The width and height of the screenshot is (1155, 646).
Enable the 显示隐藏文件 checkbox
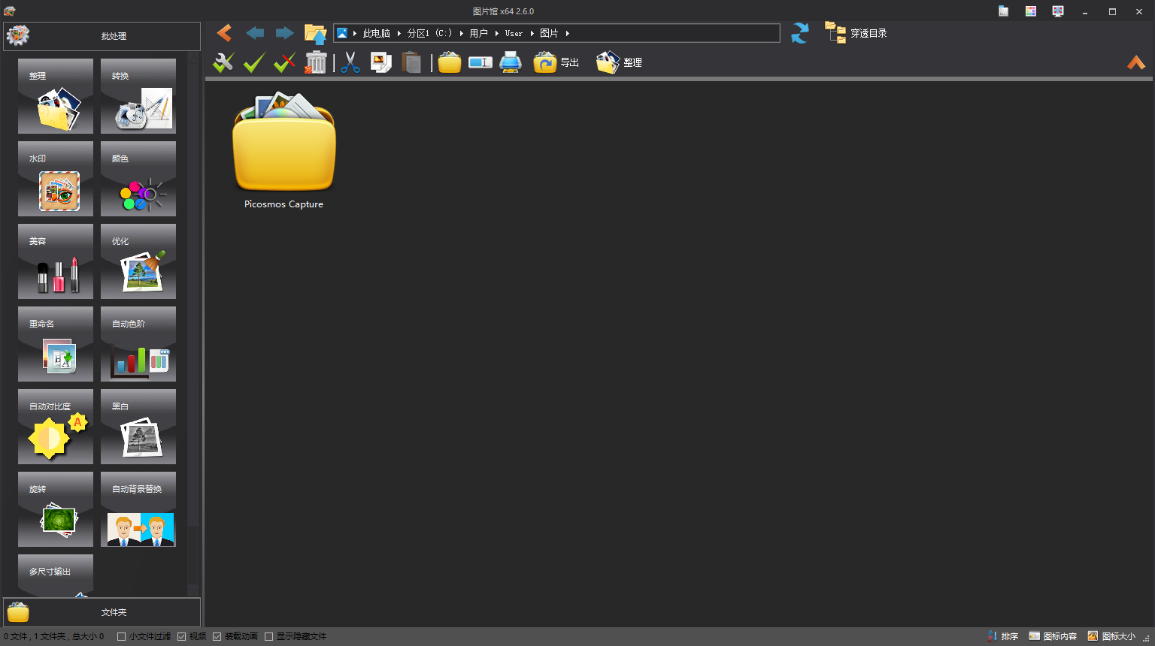(268, 636)
